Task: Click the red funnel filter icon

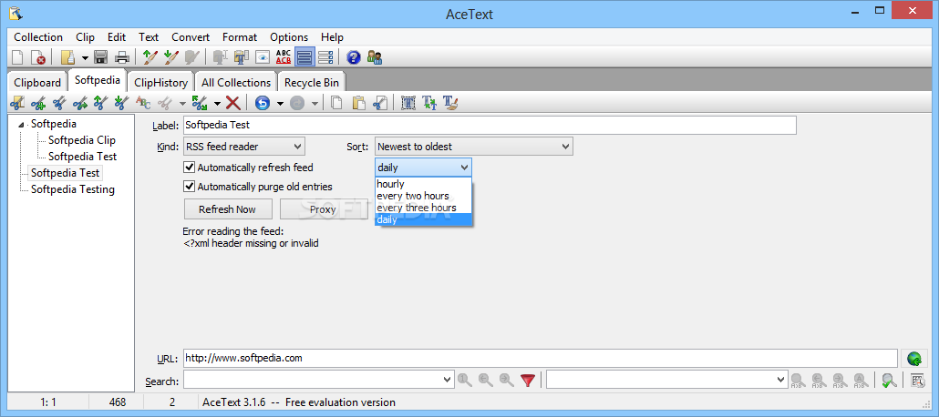Action: coord(527,380)
